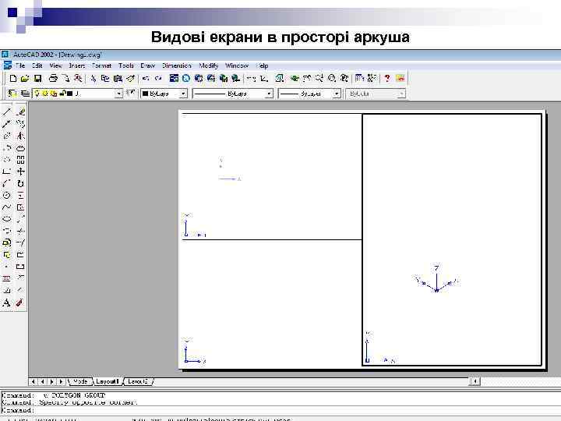Click the first-tab navigation arrow
Image resolution: width=561 pixels, height=421 pixels.
pyautogui.click(x=34, y=381)
